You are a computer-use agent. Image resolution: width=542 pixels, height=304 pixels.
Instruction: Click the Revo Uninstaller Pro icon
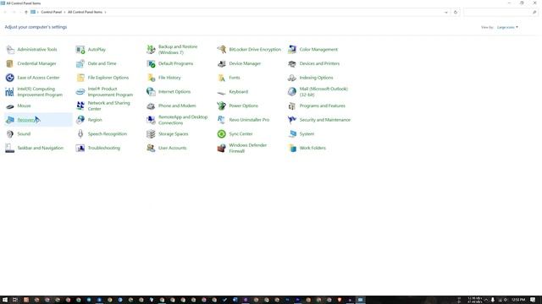pyautogui.click(x=222, y=120)
